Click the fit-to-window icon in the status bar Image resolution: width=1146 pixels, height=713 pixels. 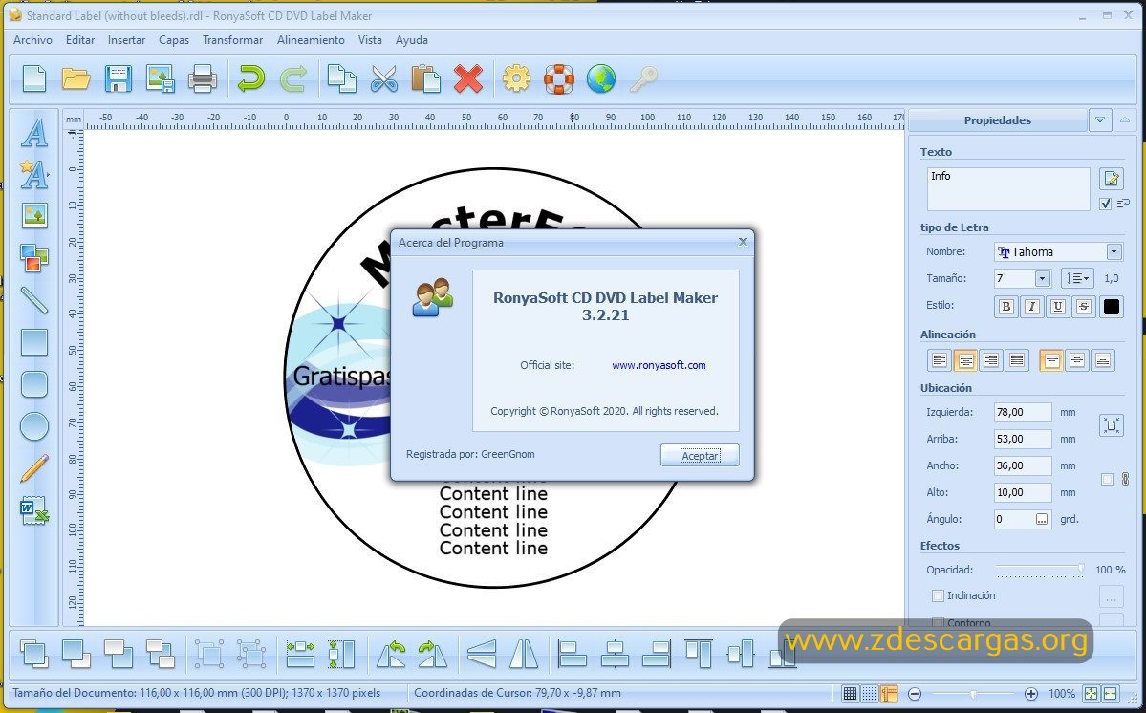click(x=1091, y=693)
